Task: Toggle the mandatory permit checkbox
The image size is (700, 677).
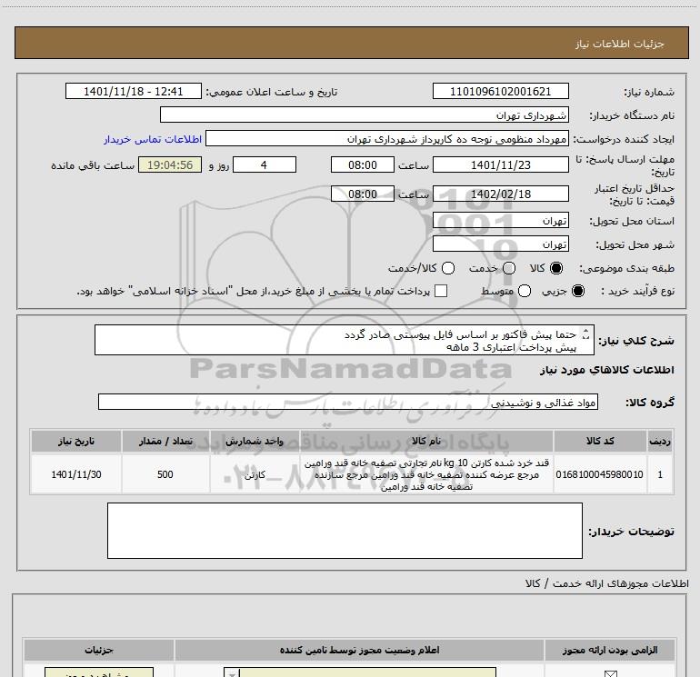Action: coord(610,674)
